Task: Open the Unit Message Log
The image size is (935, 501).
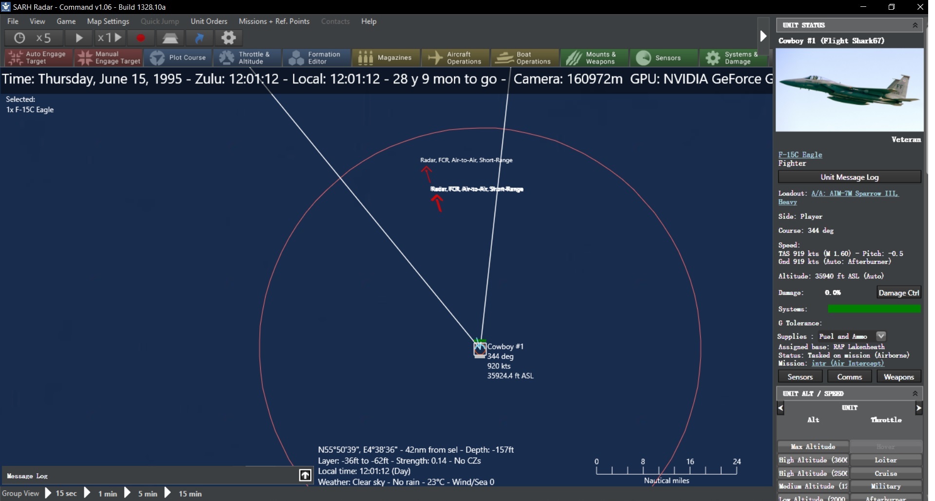Action: coord(849,177)
